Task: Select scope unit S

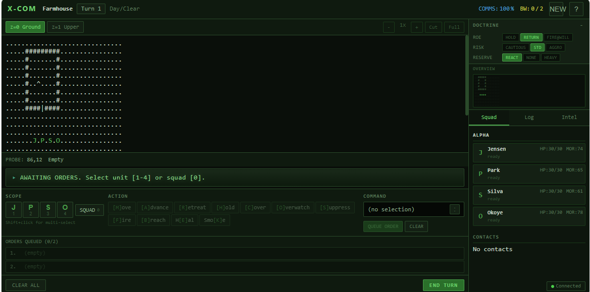Action: coord(48,210)
